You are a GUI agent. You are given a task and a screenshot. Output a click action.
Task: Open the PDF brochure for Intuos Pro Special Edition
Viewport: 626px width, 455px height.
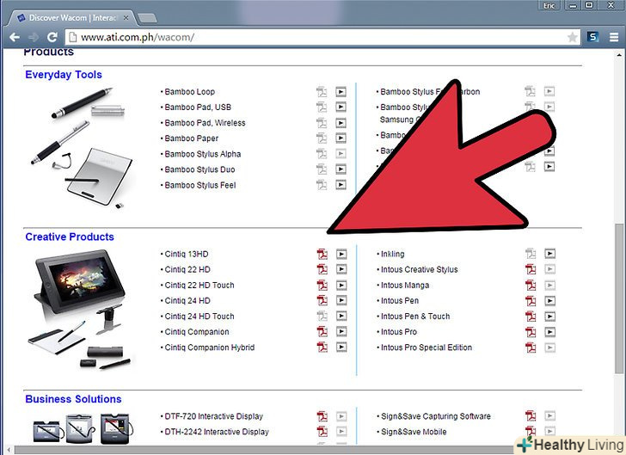pos(531,347)
